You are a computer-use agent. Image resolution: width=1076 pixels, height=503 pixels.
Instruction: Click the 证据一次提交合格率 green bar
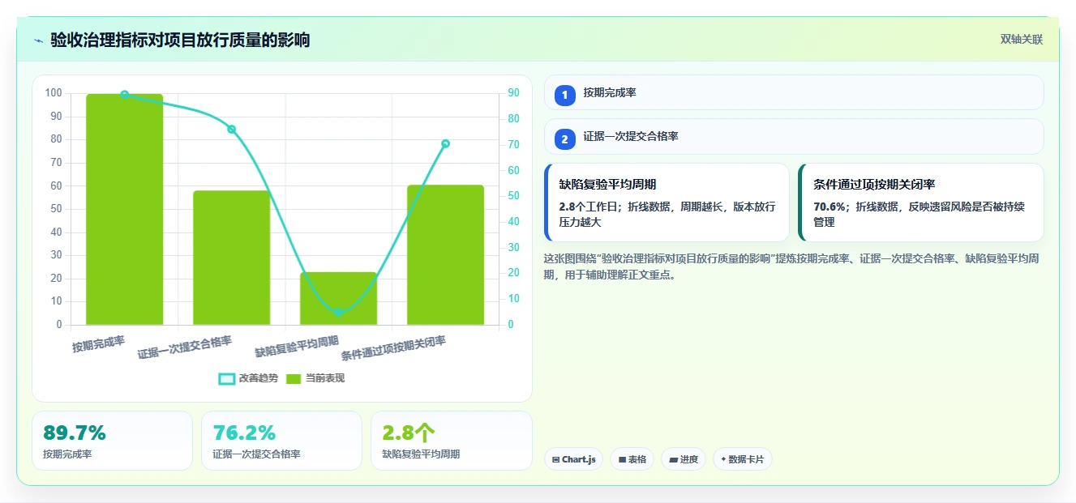[x=231, y=258]
